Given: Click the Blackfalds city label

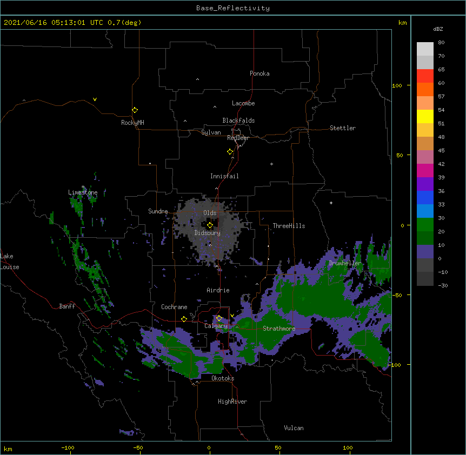Looking at the screenshot, I should click(238, 121).
